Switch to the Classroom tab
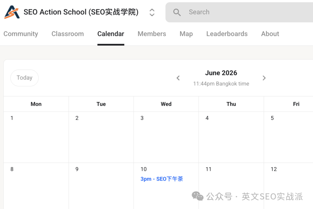 click(x=68, y=34)
